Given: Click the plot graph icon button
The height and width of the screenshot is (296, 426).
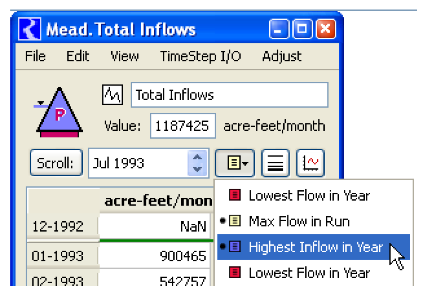Looking at the screenshot, I should pos(310,163).
